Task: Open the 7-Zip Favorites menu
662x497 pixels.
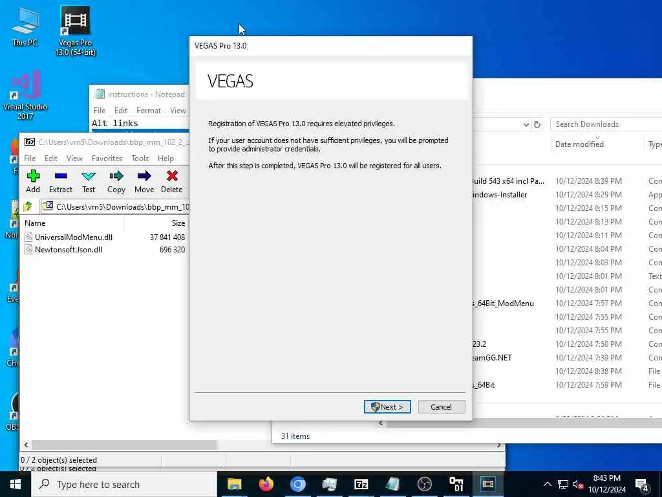Action: (107, 158)
